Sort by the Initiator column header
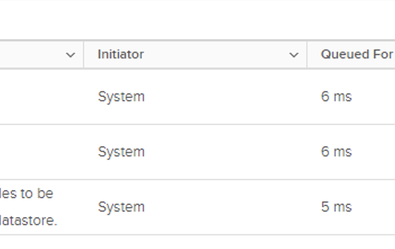395x249 pixels. click(x=121, y=55)
